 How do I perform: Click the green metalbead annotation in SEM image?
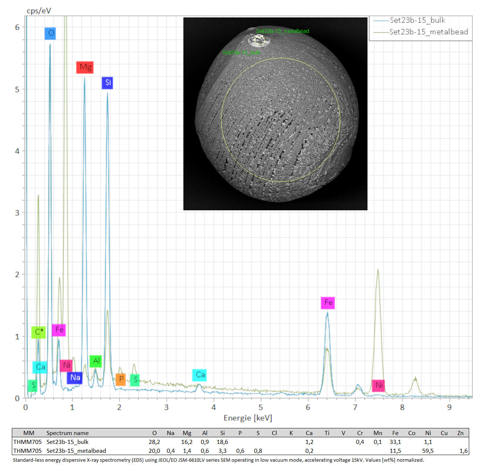(282, 31)
